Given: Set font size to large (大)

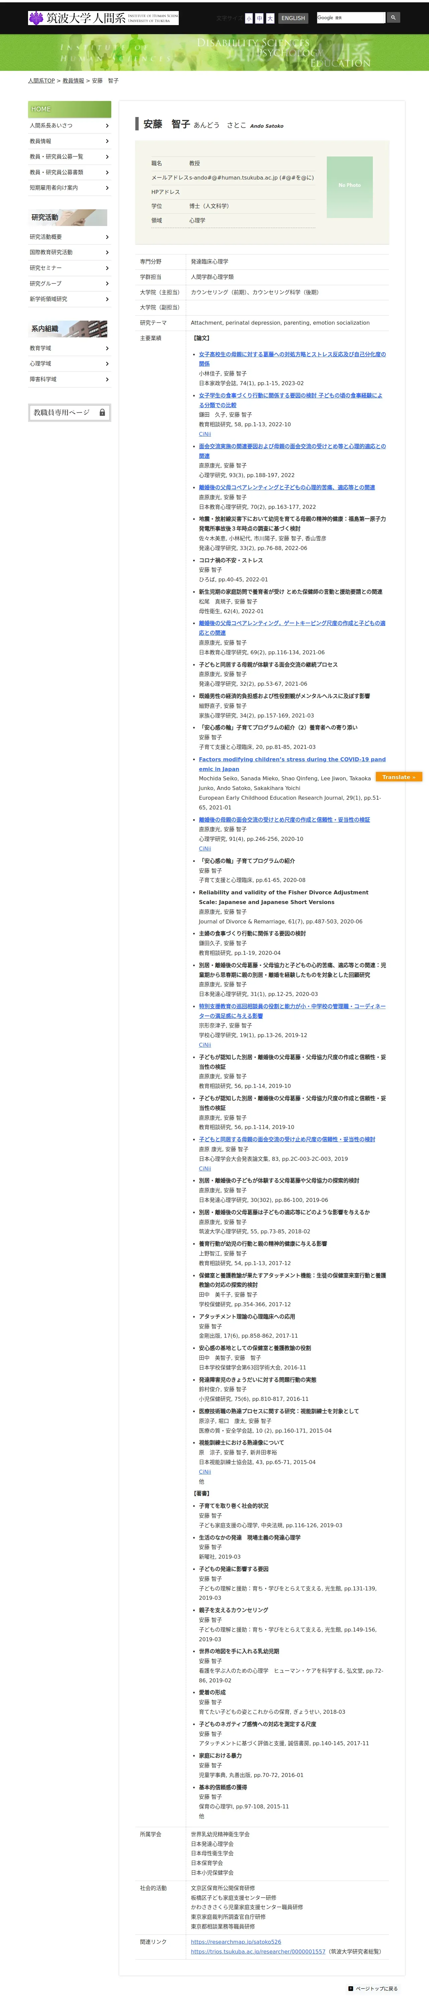Looking at the screenshot, I should 270,18.
